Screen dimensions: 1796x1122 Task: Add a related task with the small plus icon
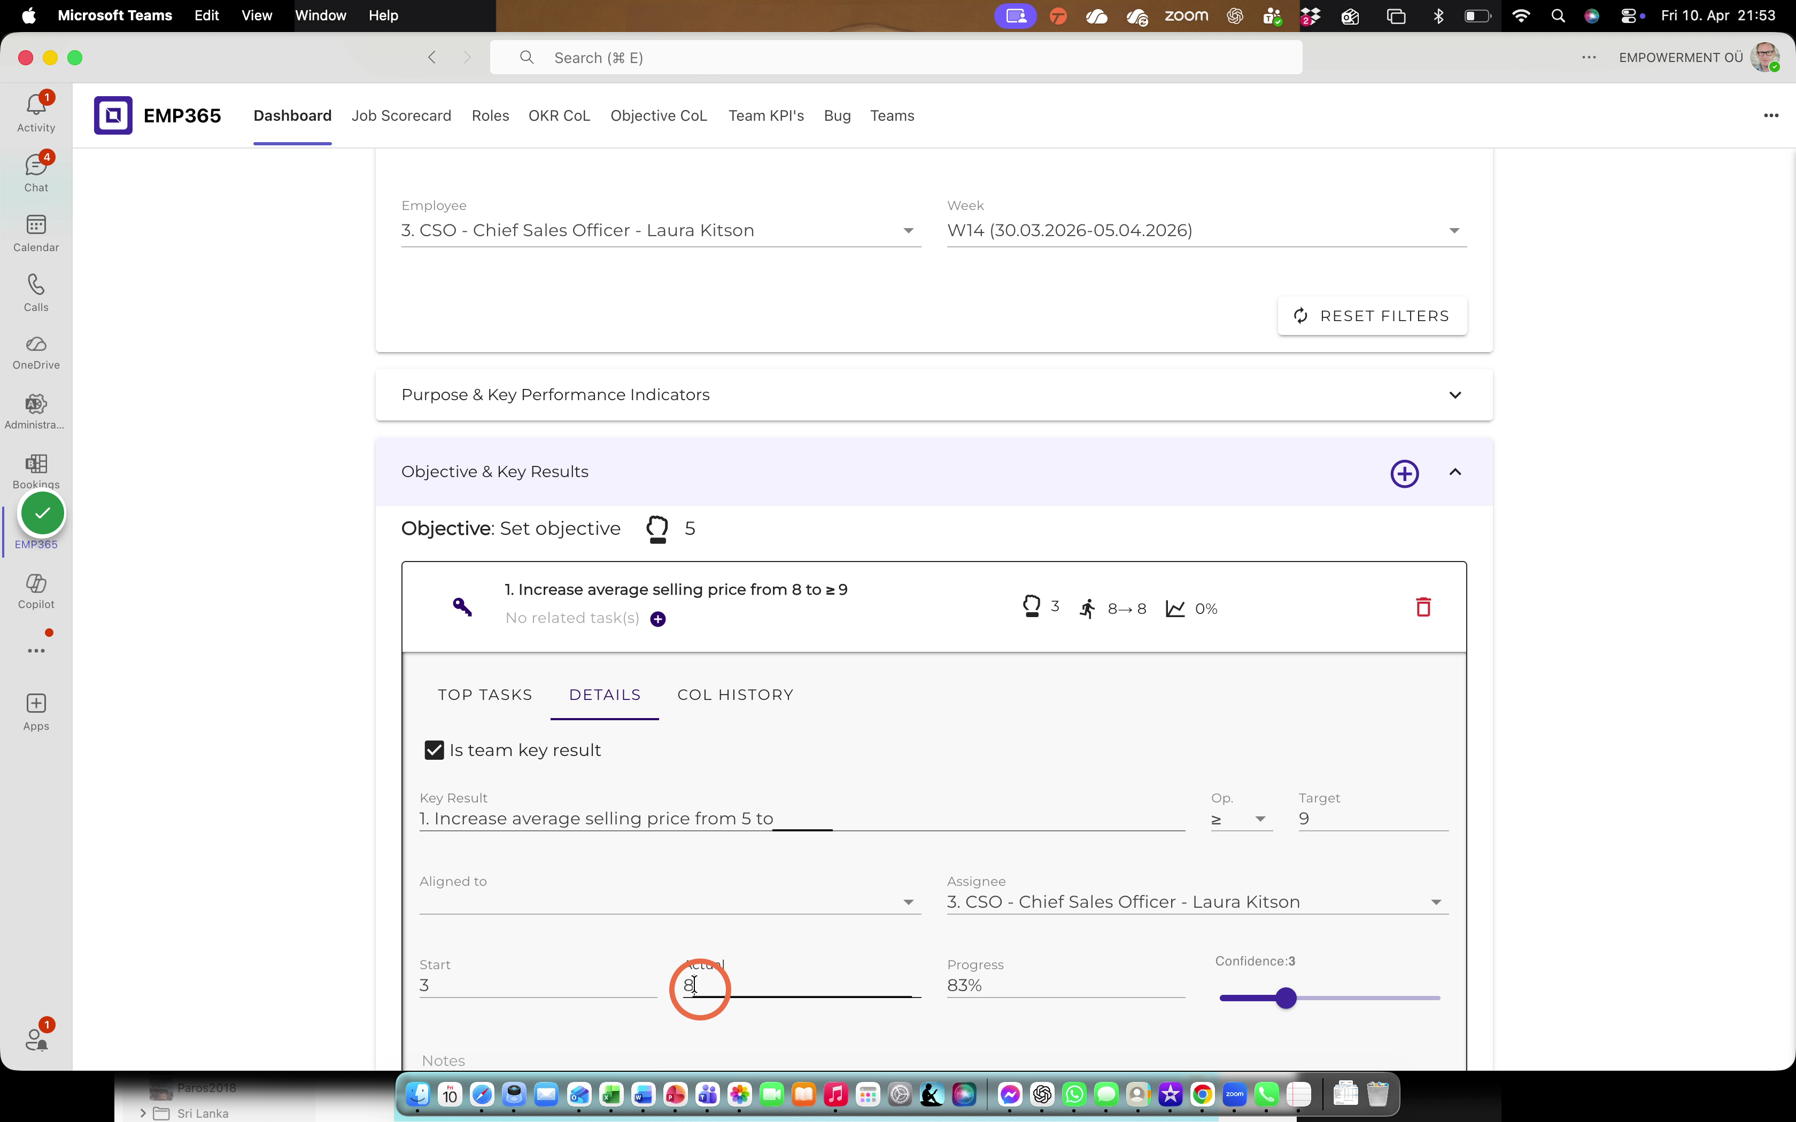[657, 619]
